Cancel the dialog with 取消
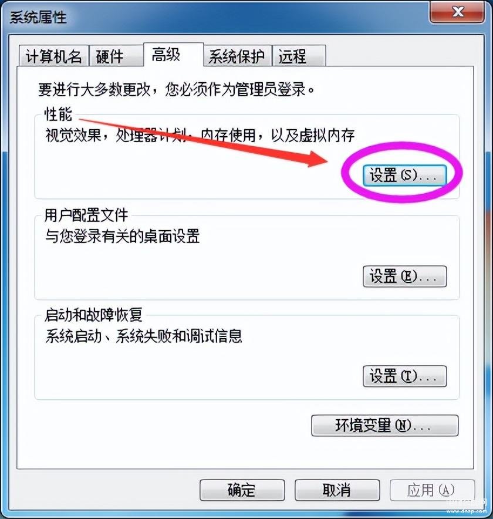Image resolution: width=493 pixels, height=519 pixels. pyautogui.click(x=337, y=490)
